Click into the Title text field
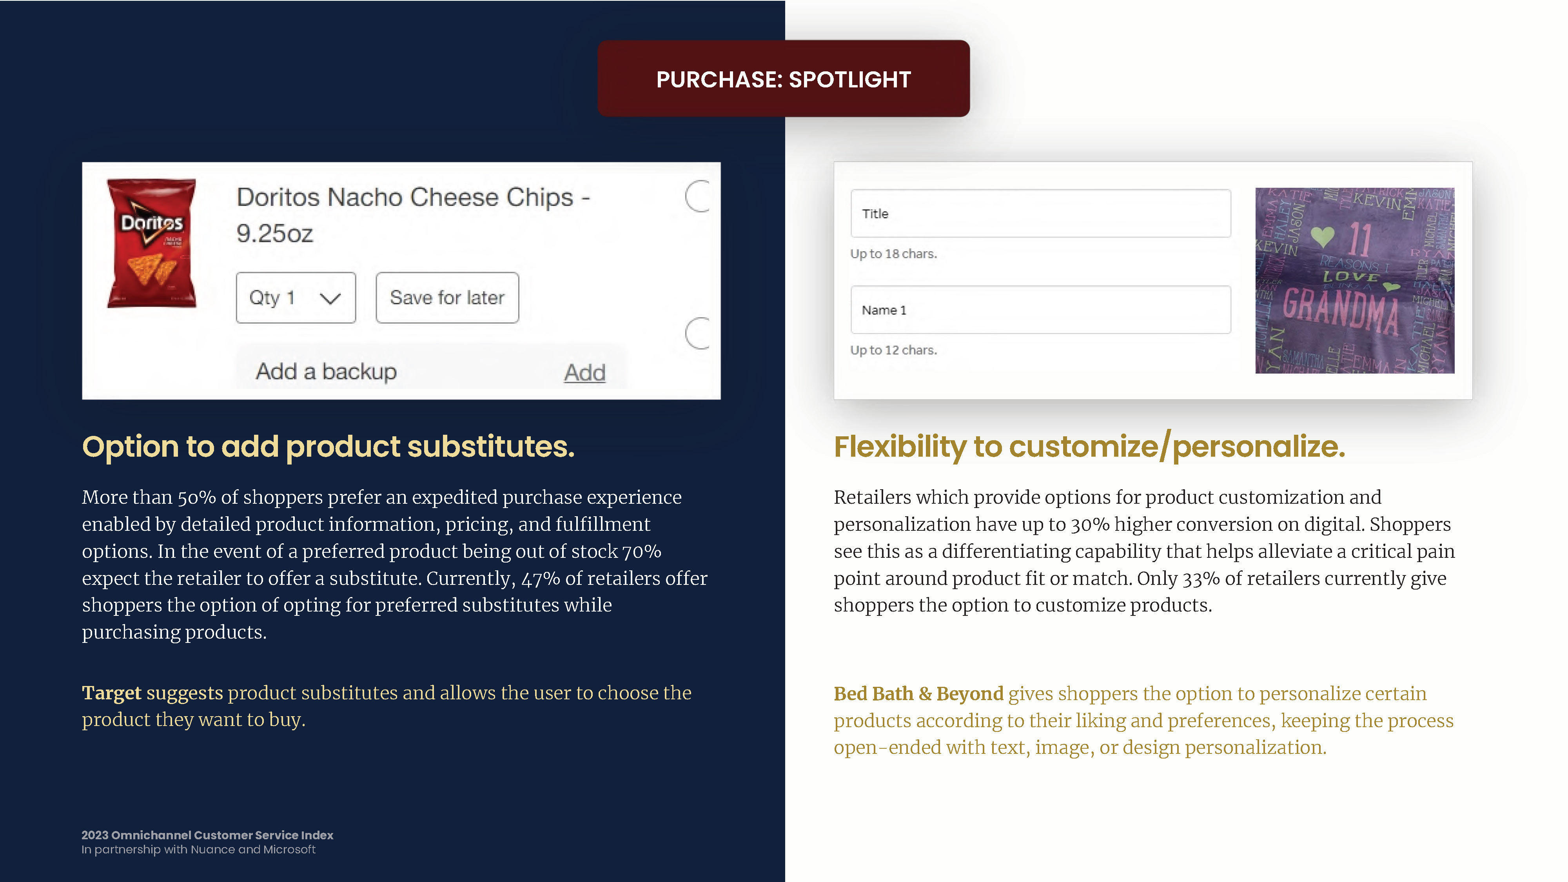The width and height of the screenshot is (1568, 882). point(1041,214)
